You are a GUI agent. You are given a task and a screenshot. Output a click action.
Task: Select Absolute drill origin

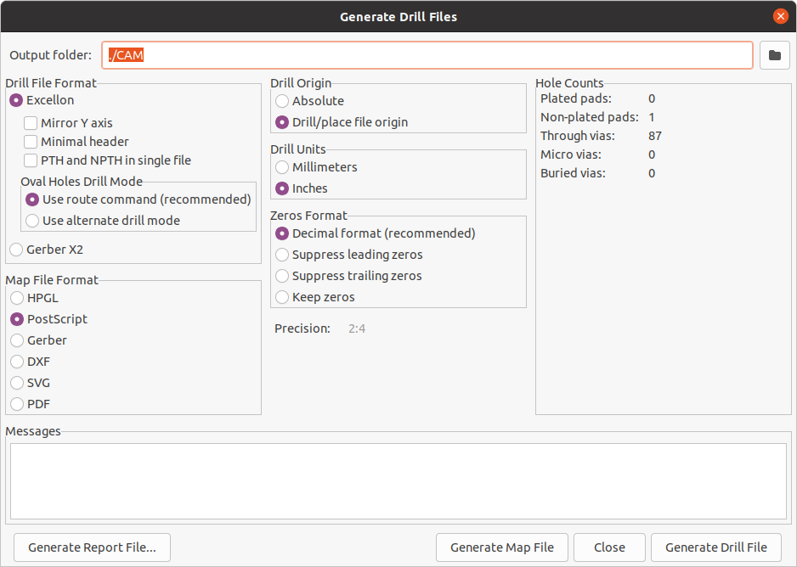281,100
